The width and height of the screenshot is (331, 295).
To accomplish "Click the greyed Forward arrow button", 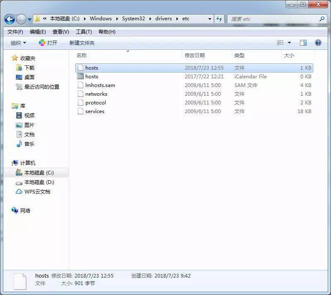I will [x=21, y=19].
